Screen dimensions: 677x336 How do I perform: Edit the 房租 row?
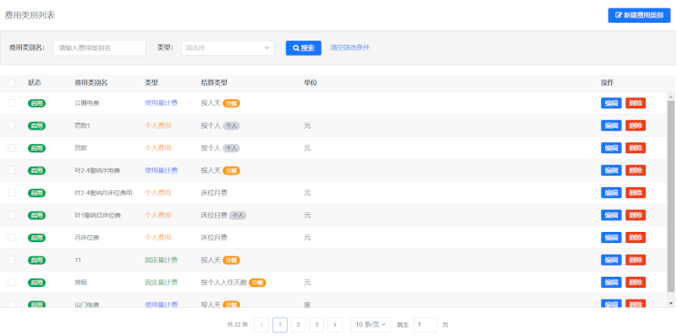pyautogui.click(x=611, y=283)
